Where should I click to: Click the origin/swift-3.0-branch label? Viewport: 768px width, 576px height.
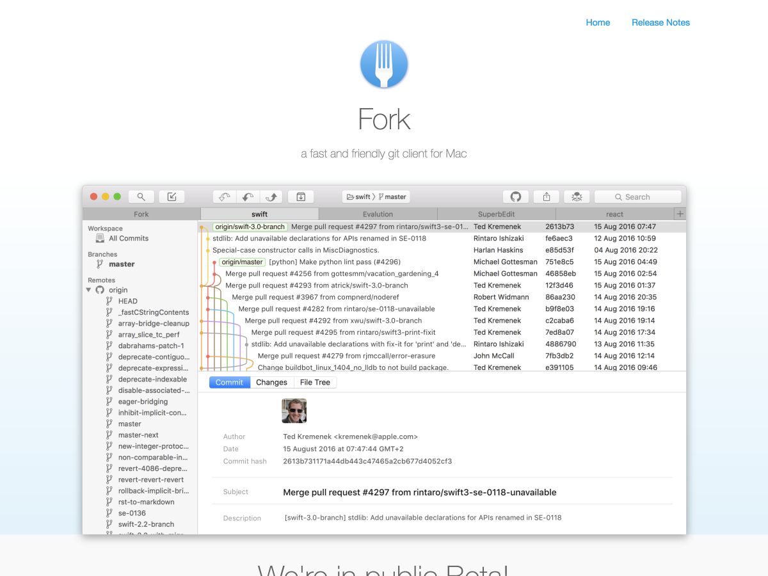pyautogui.click(x=250, y=227)
